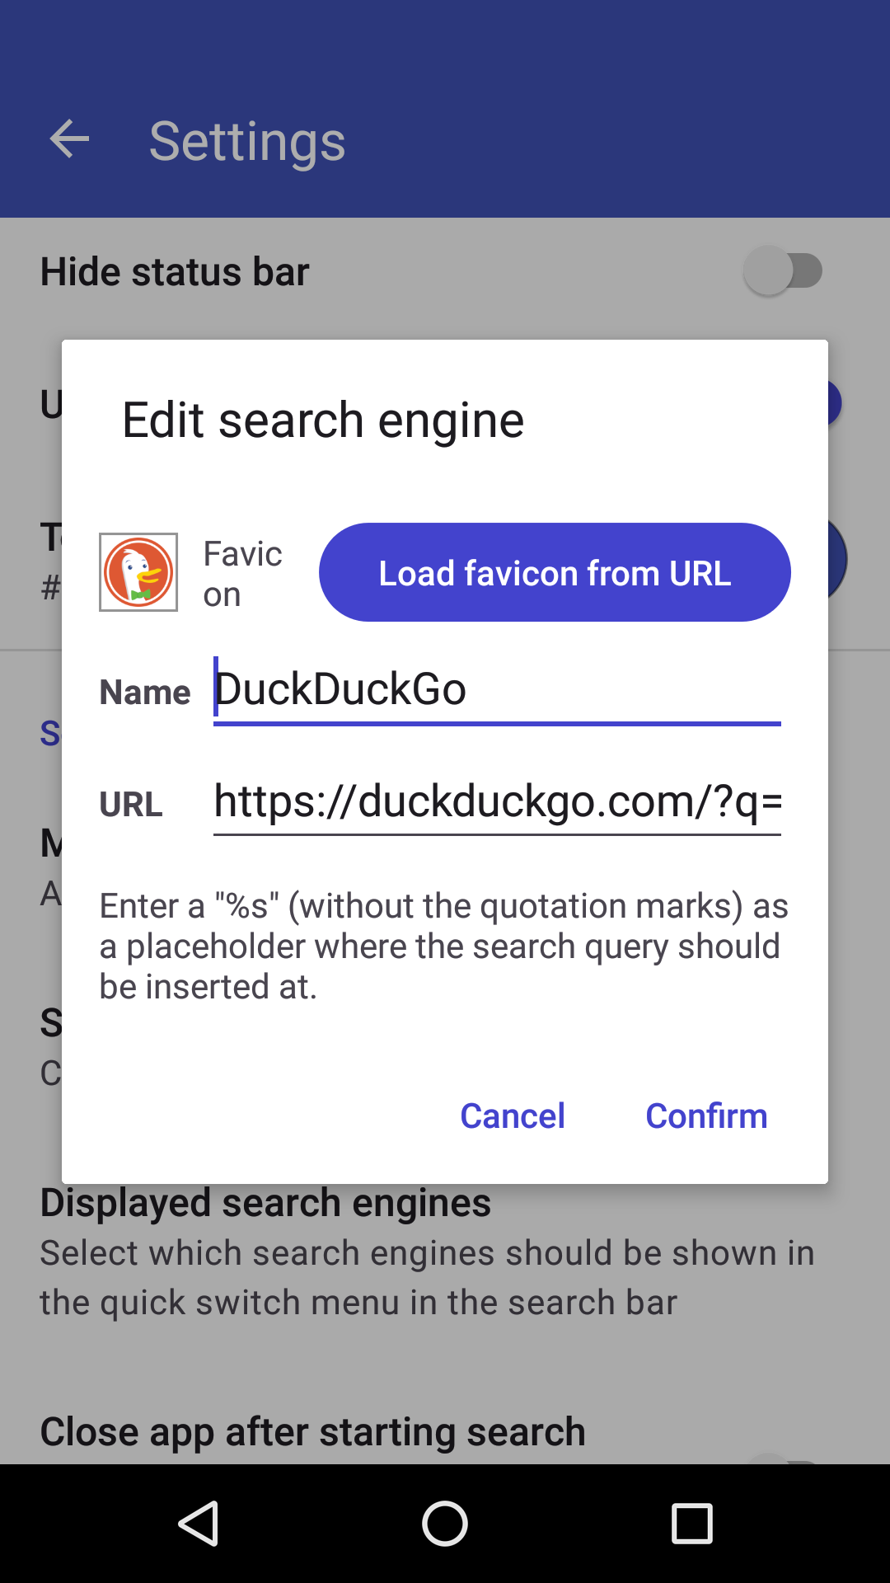The image size is (890, 1583).
Task: Click Load favicon from URL button
Action: click(x=555, y=572)
